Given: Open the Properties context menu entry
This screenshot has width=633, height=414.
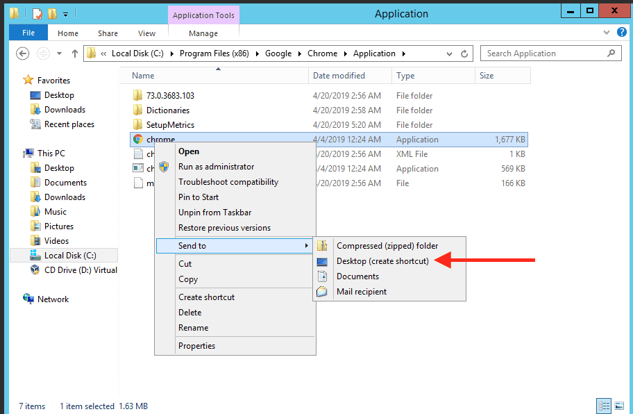Looking at the screenshot, I should pos(196,346).
